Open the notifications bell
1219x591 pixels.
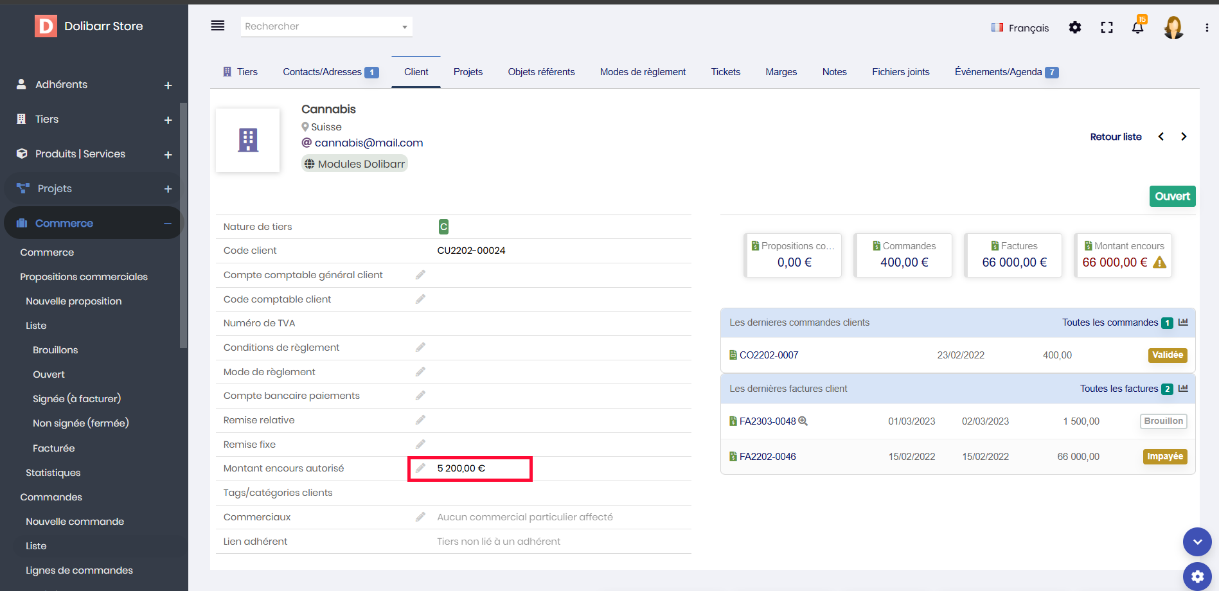(1137, 28)
